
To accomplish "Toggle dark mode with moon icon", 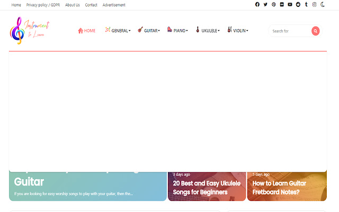I will 323,5.
